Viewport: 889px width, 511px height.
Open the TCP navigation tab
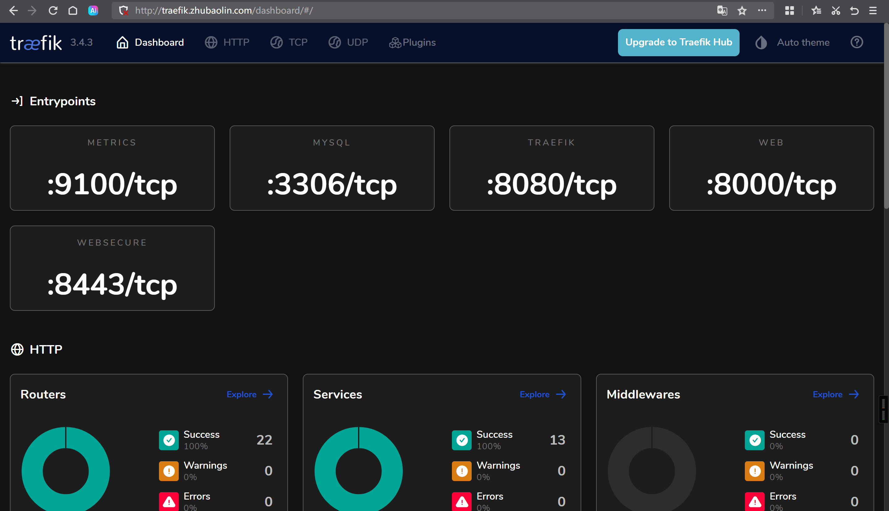pyautogui.click(x=289, y=42)
